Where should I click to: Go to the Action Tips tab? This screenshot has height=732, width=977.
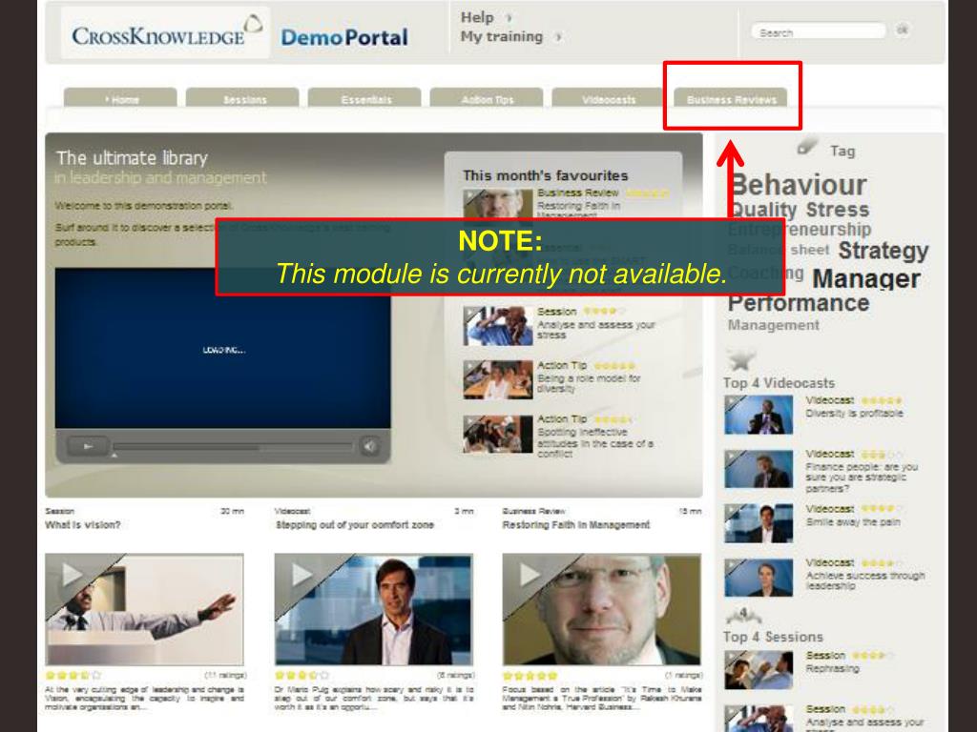click(x=487, y=98)
